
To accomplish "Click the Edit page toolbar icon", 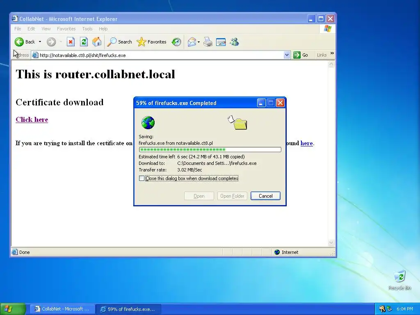I will click(x=221, y=42).
